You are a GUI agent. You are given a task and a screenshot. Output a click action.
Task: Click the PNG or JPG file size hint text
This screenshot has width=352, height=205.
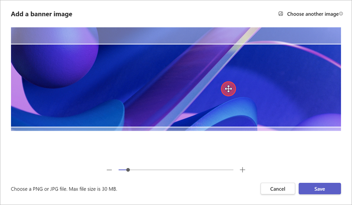pyautogui.click(x=64, y=189)
